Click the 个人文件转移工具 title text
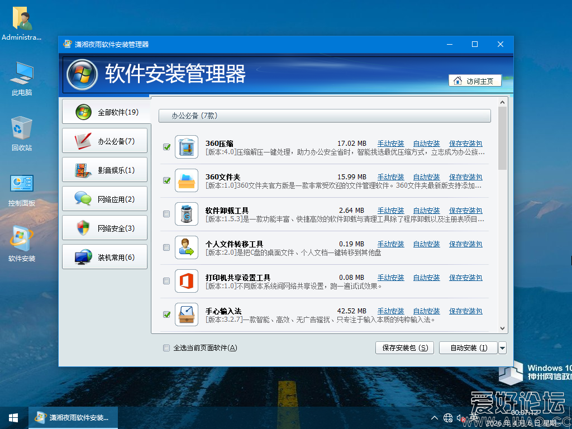Image resolution: width=572 pixels, height=429 pixels. pos(234,244)
